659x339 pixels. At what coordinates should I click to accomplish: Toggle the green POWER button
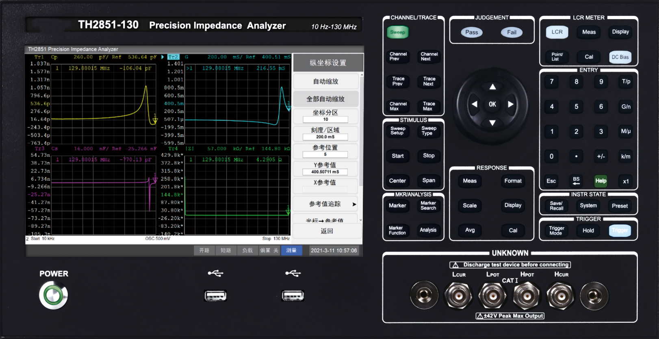[x=53, y=296]
